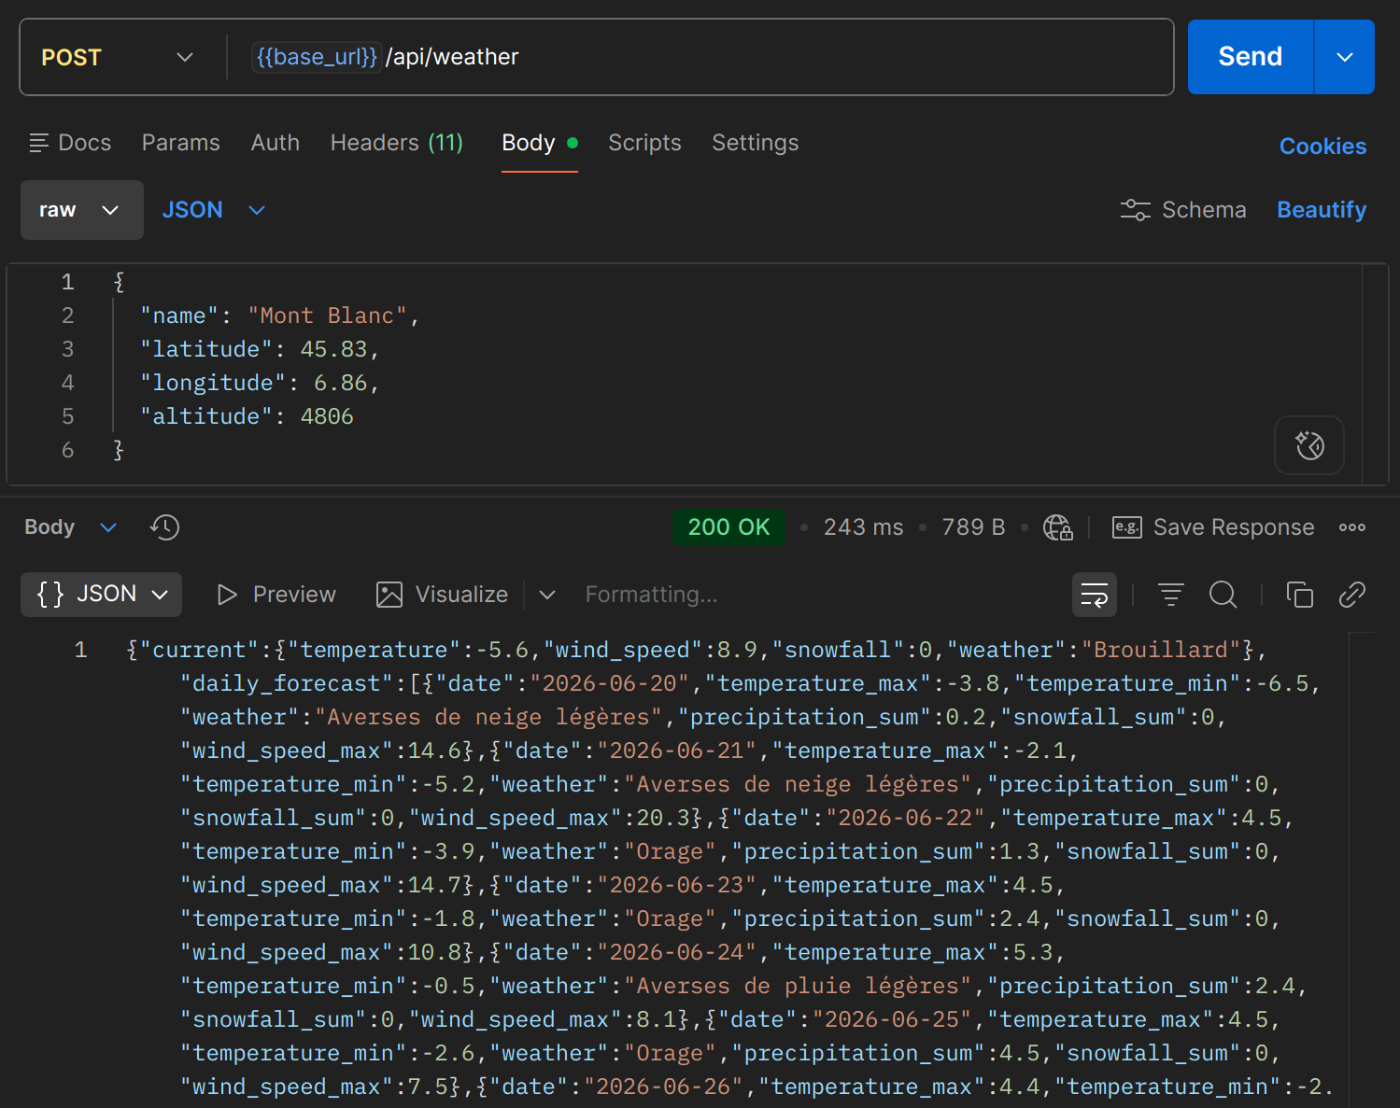
Task: Click the request URL field
Action: click(700, 57)
